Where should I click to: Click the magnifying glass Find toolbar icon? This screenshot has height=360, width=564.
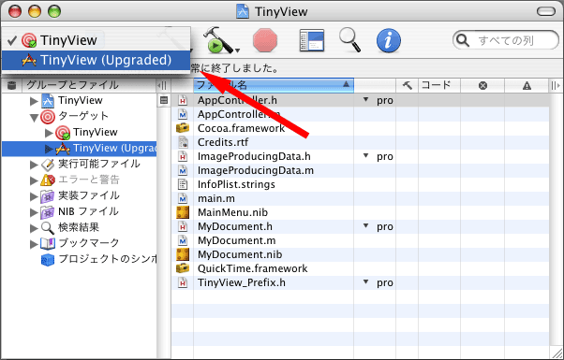(349, 40)
